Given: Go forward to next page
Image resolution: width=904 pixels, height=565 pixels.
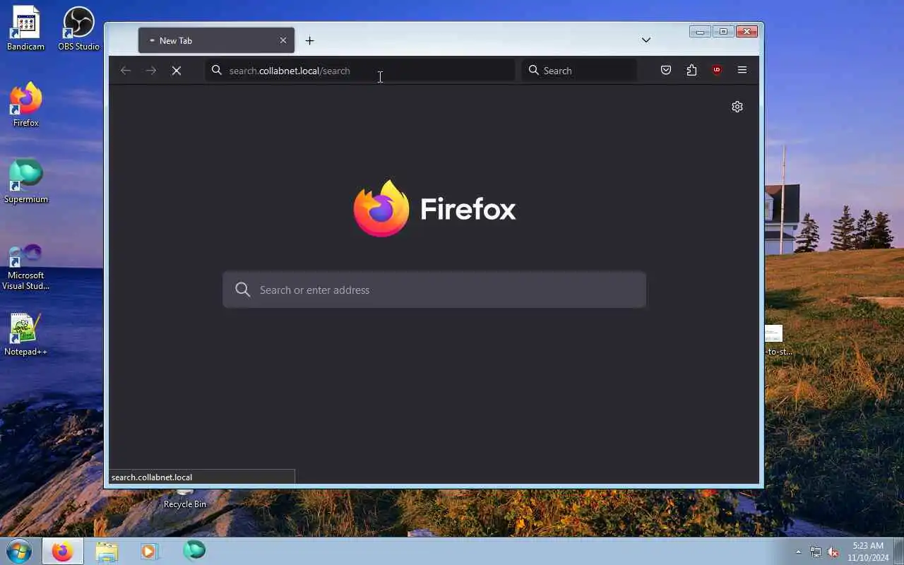Looking at the screenshot, I should point(151,71).
